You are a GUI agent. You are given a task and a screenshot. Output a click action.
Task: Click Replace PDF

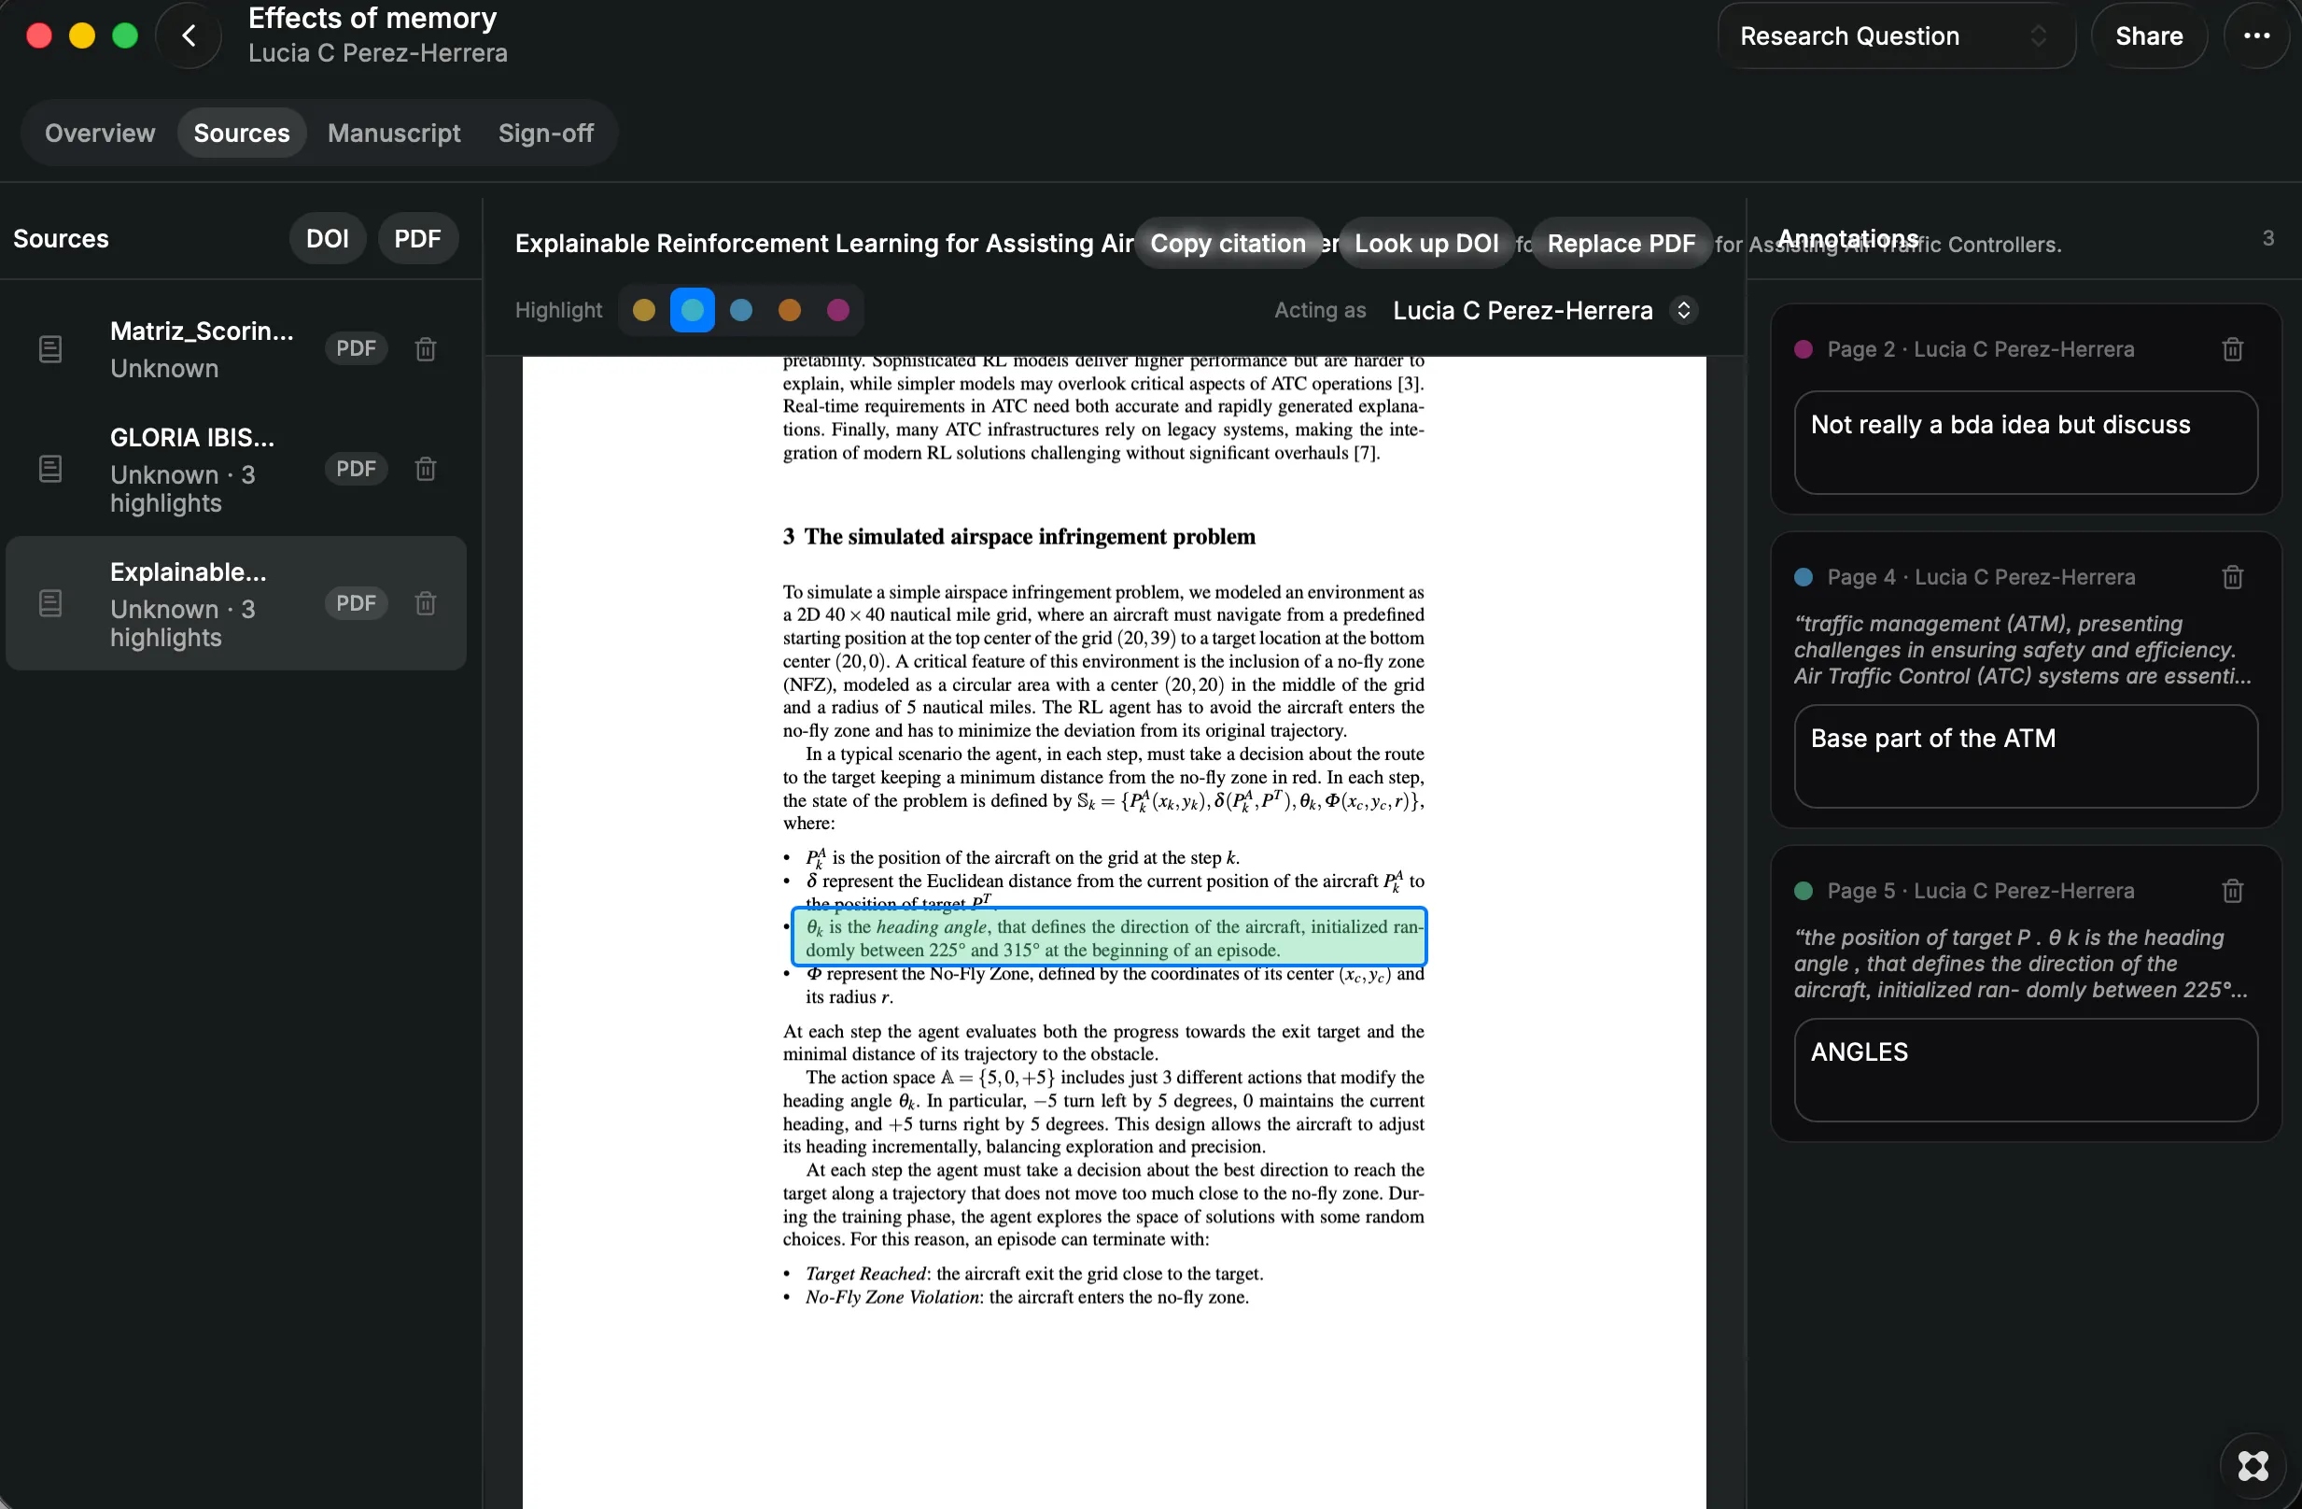(x=1621, y=244)
